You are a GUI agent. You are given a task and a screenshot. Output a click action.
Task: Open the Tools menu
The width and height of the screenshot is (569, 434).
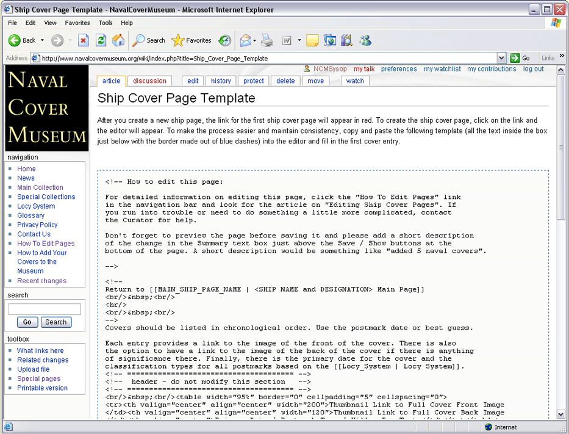click(106, 23)
